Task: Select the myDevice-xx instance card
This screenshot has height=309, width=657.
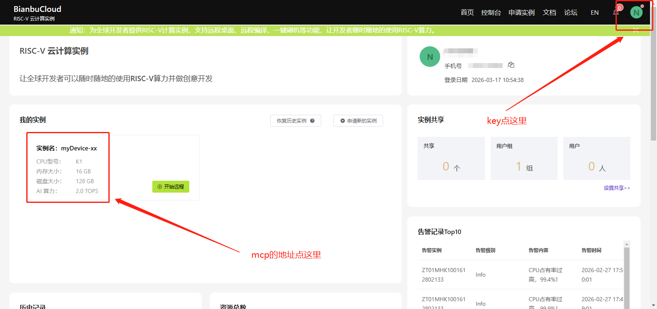Action: [x=68, y=167]
